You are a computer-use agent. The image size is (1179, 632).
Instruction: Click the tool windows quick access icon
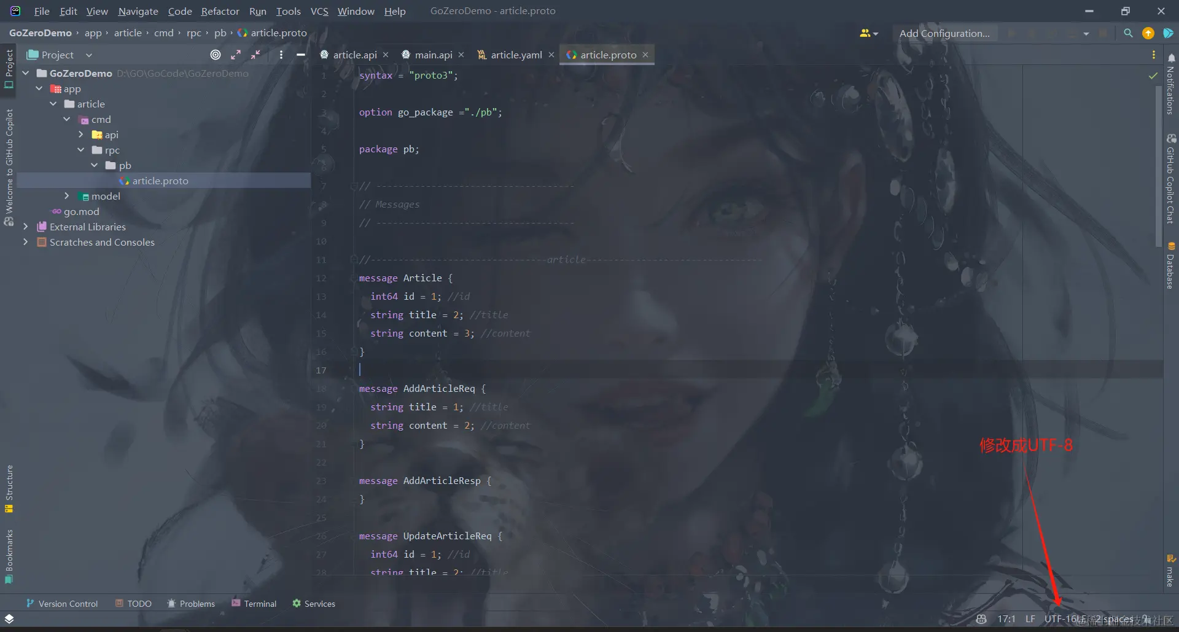point(9,619)
